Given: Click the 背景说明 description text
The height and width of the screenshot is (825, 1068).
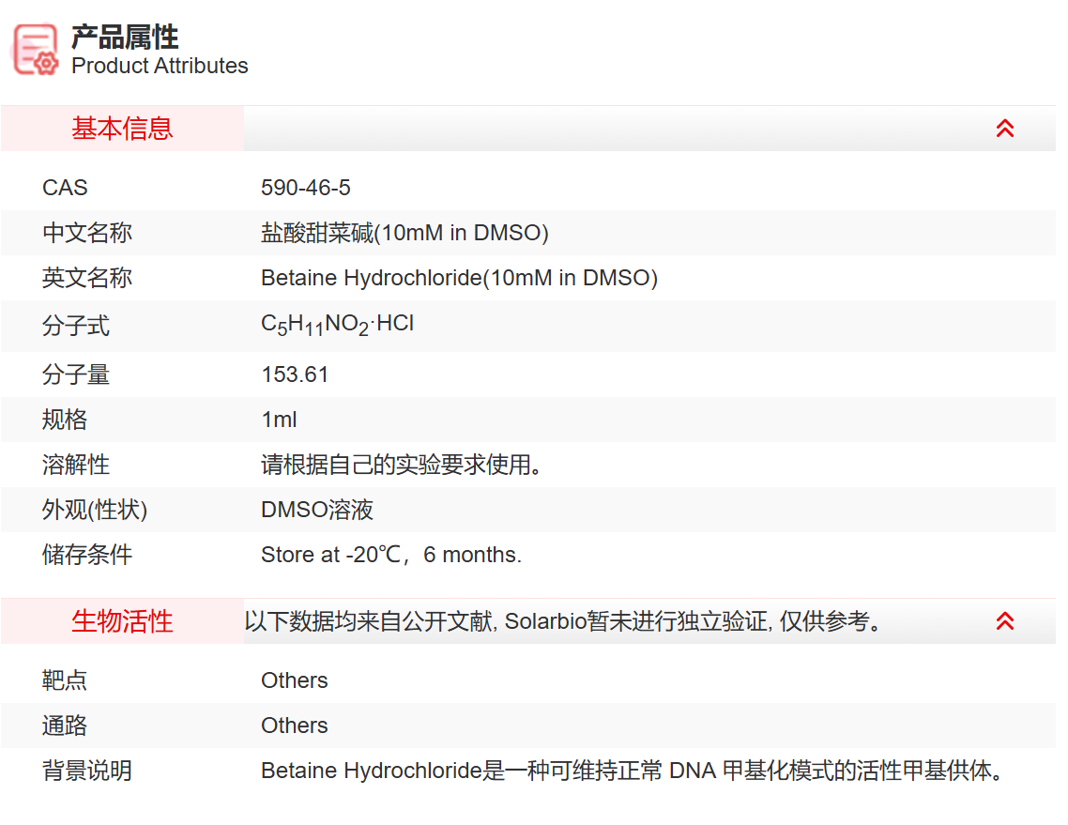Looking at the screenshot, I should point(634,771).
